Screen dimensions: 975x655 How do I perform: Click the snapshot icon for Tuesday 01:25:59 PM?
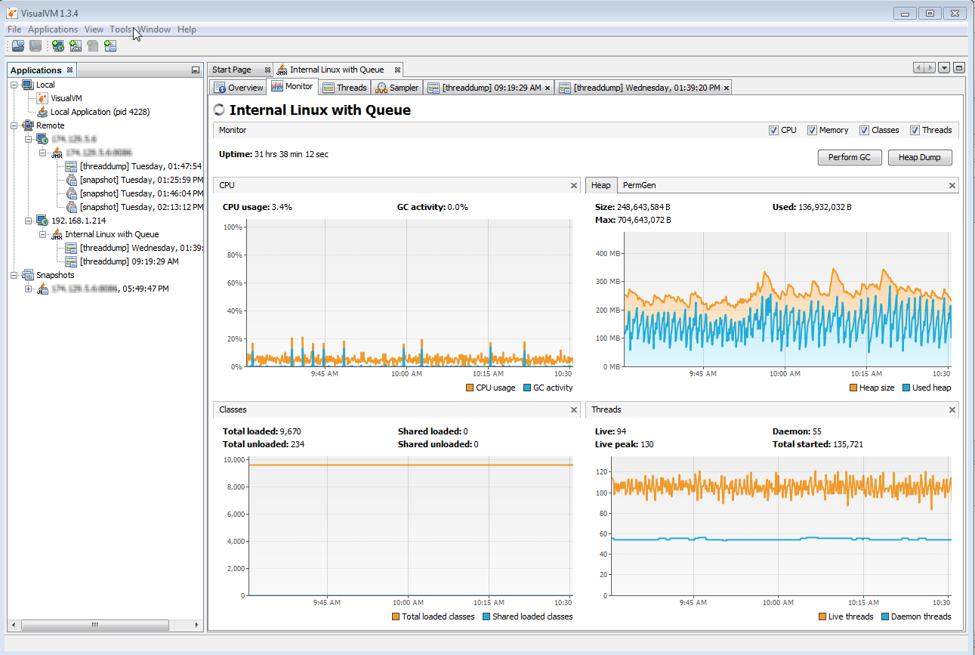click(71, 180)
